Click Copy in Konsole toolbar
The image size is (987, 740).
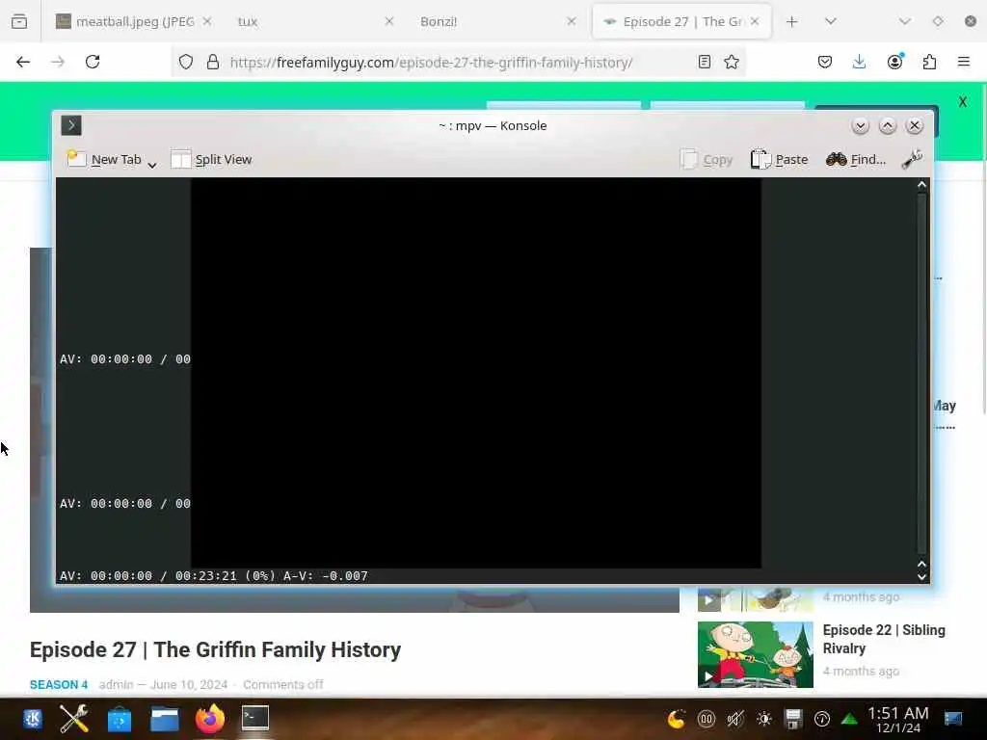pyautogui.click(x=707, y=159)
